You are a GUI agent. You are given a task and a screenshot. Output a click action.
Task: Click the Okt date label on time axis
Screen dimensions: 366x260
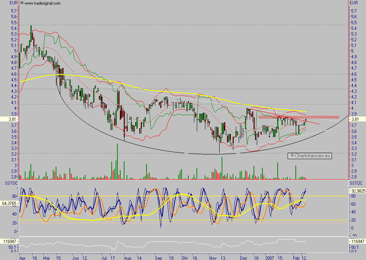185,258
